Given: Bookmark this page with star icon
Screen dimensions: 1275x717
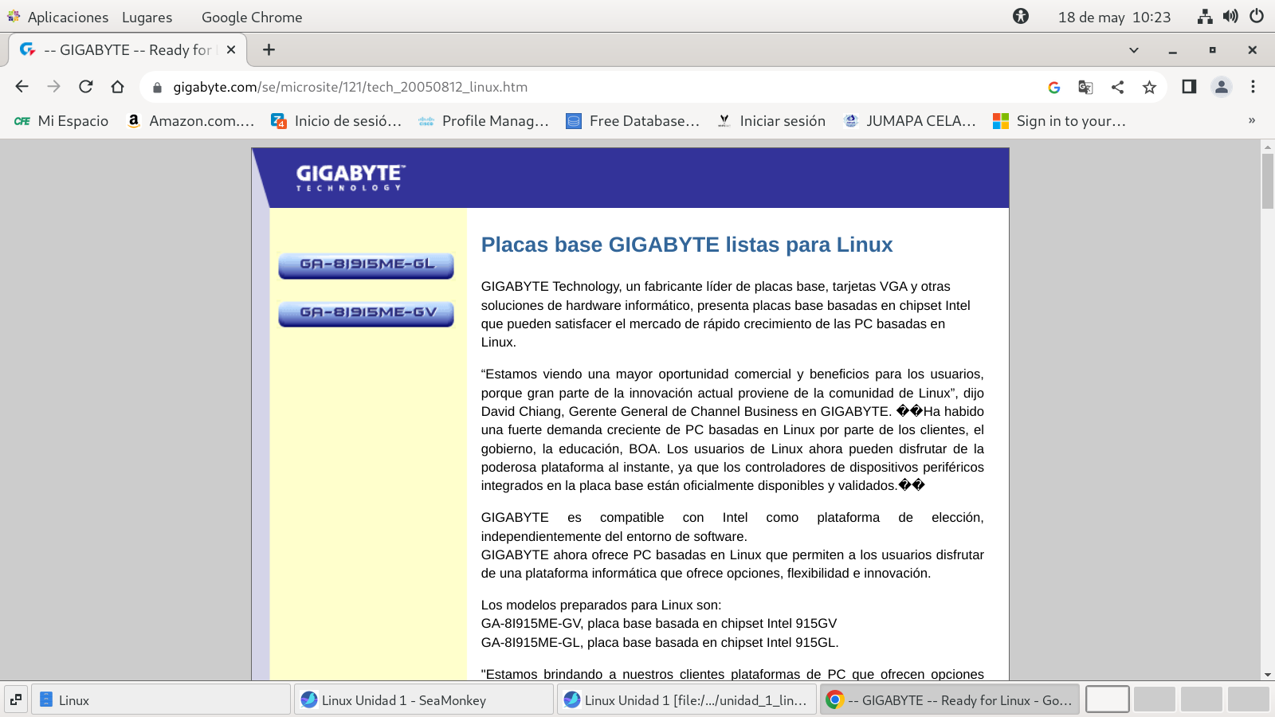Looking at the screenshot, I should pos(1149,87).
